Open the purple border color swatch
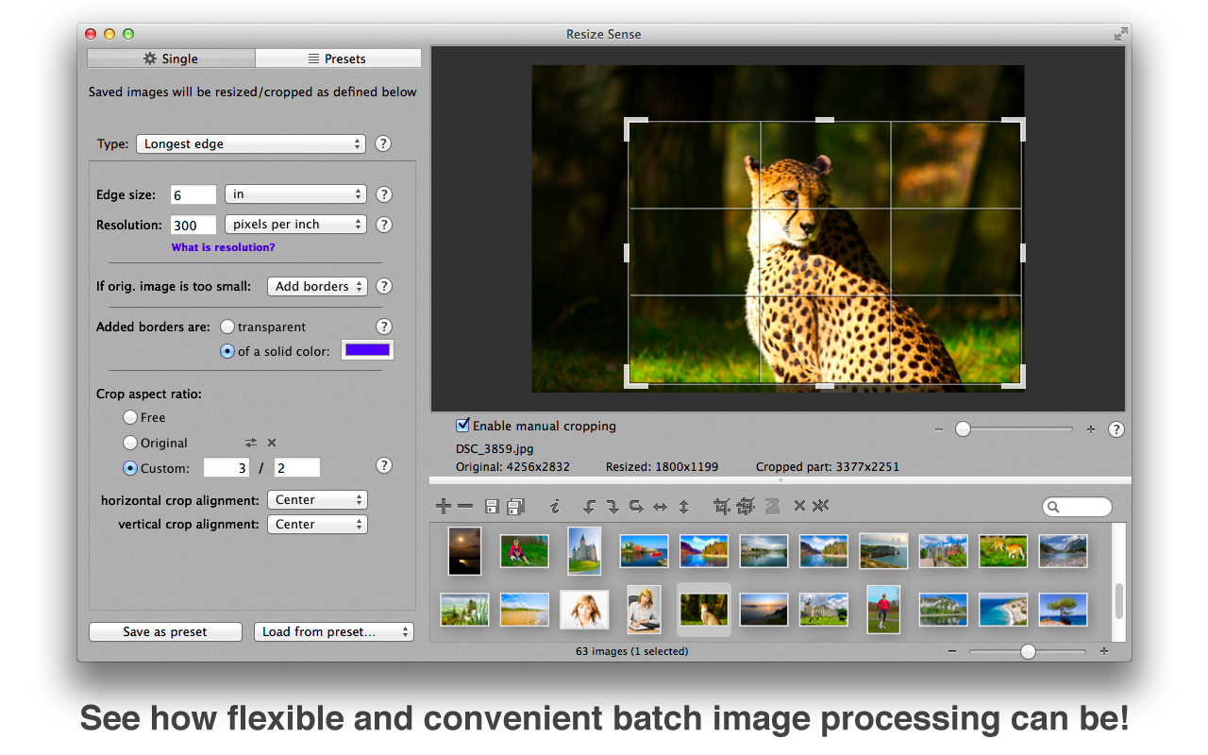 [x=367, y=350]
